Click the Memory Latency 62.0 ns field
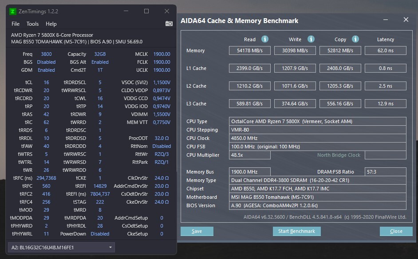This screenshot has height=259, width=418. tap(385, 50)
